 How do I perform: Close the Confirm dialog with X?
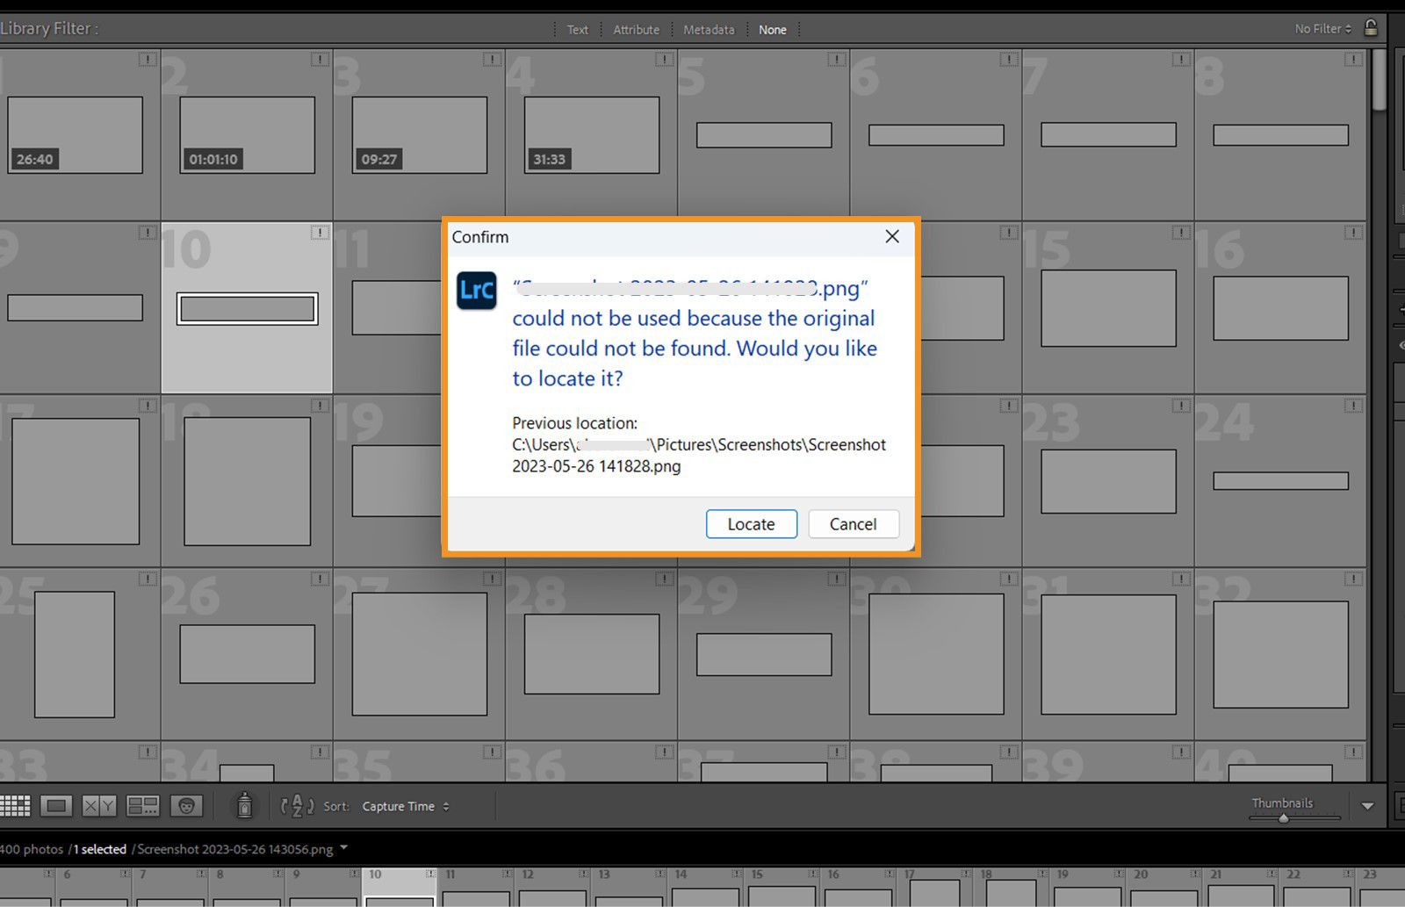point(892,236)
